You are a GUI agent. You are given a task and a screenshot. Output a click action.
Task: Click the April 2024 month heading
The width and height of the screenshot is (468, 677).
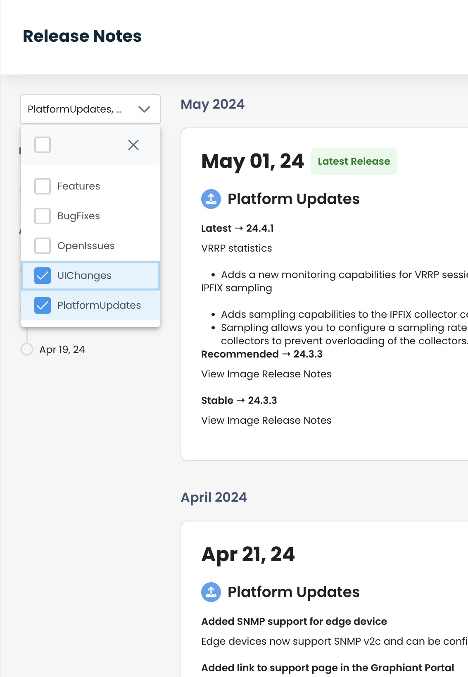(214, 497)
